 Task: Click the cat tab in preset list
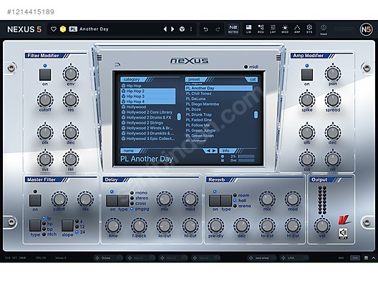[x=252, y=79]
